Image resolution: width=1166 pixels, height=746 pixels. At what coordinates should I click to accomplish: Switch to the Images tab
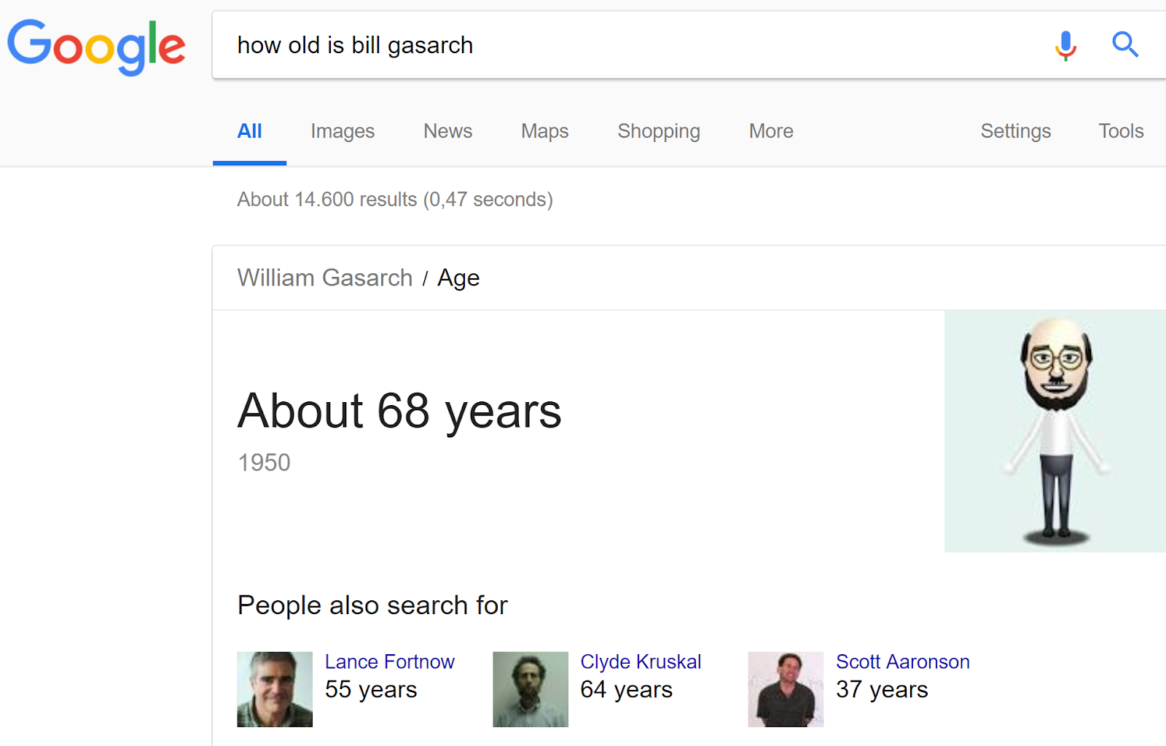342,131
